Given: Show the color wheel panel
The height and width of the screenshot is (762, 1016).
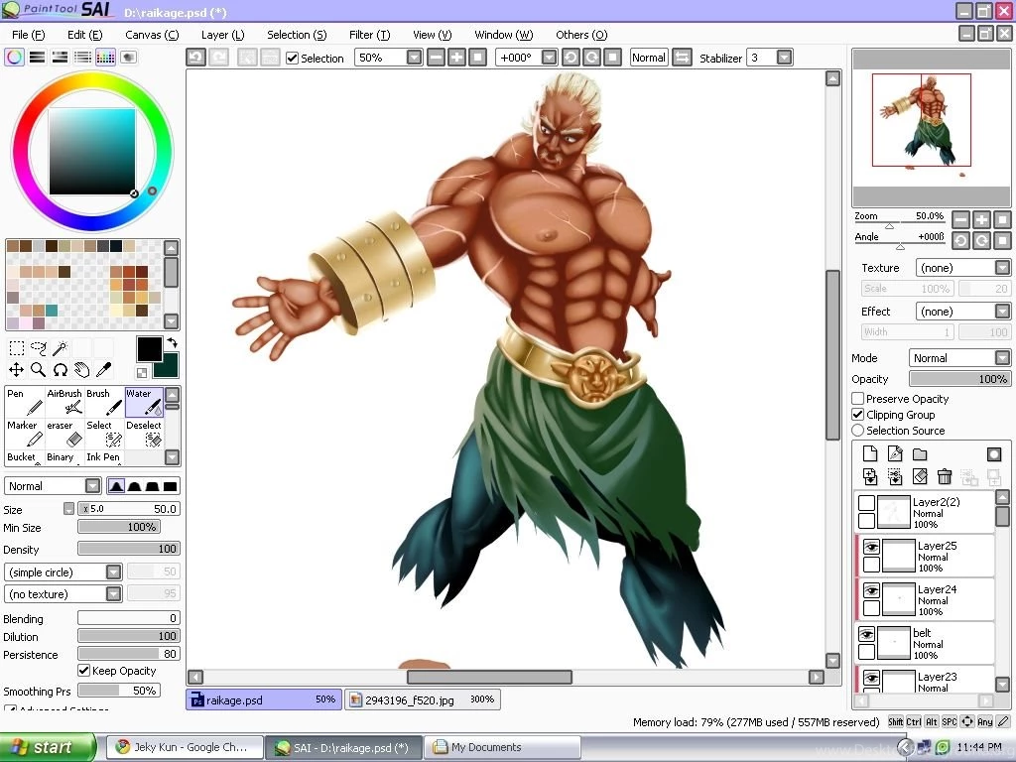Looking at the screenshot, I should click(x=14, y=57).
